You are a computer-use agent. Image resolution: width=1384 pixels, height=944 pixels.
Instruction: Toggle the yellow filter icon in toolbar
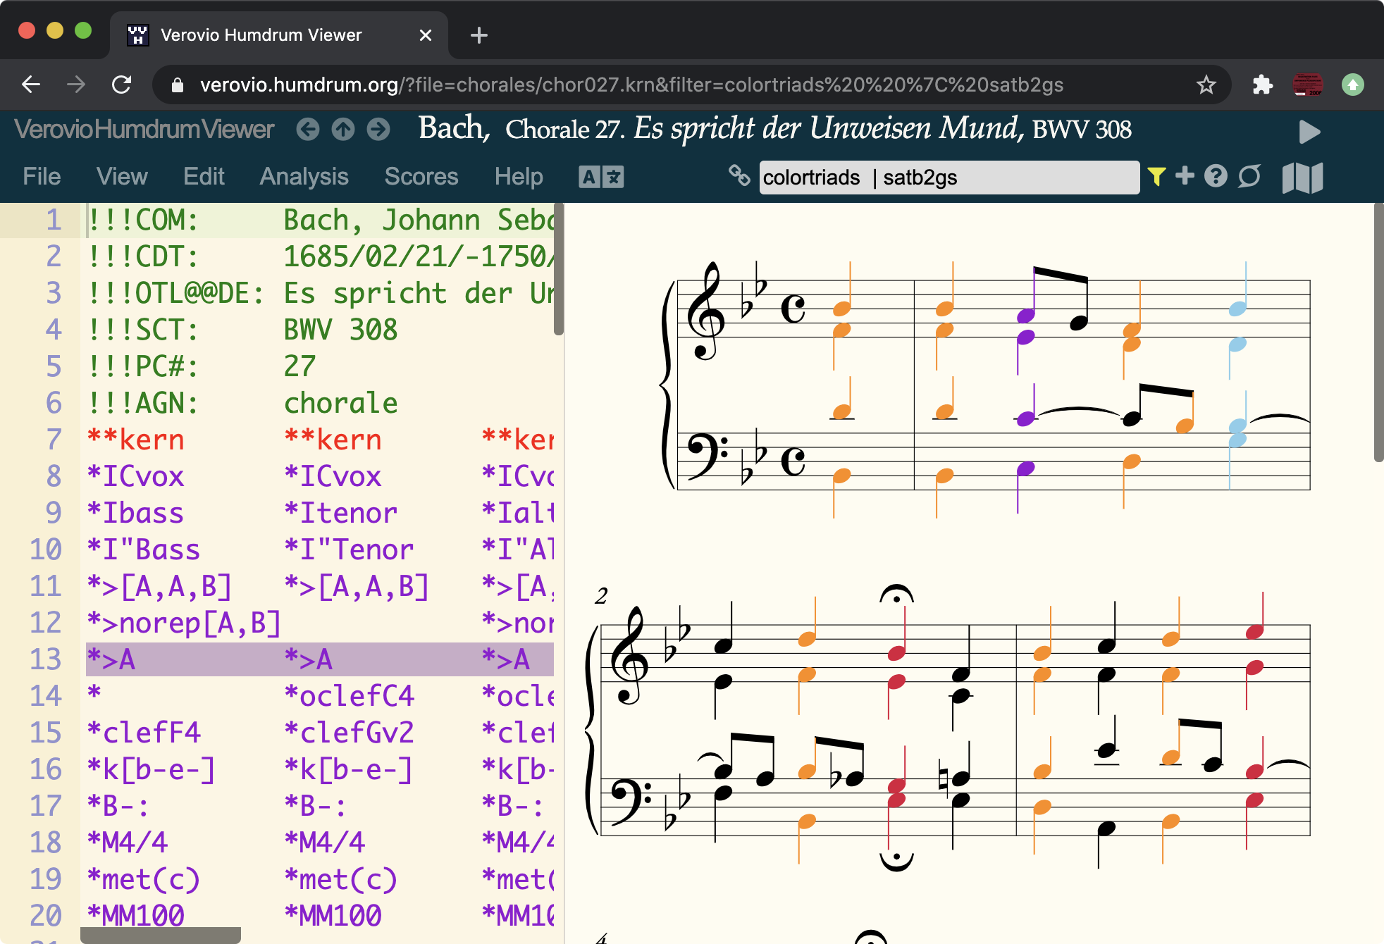[x=1156, y=178]
